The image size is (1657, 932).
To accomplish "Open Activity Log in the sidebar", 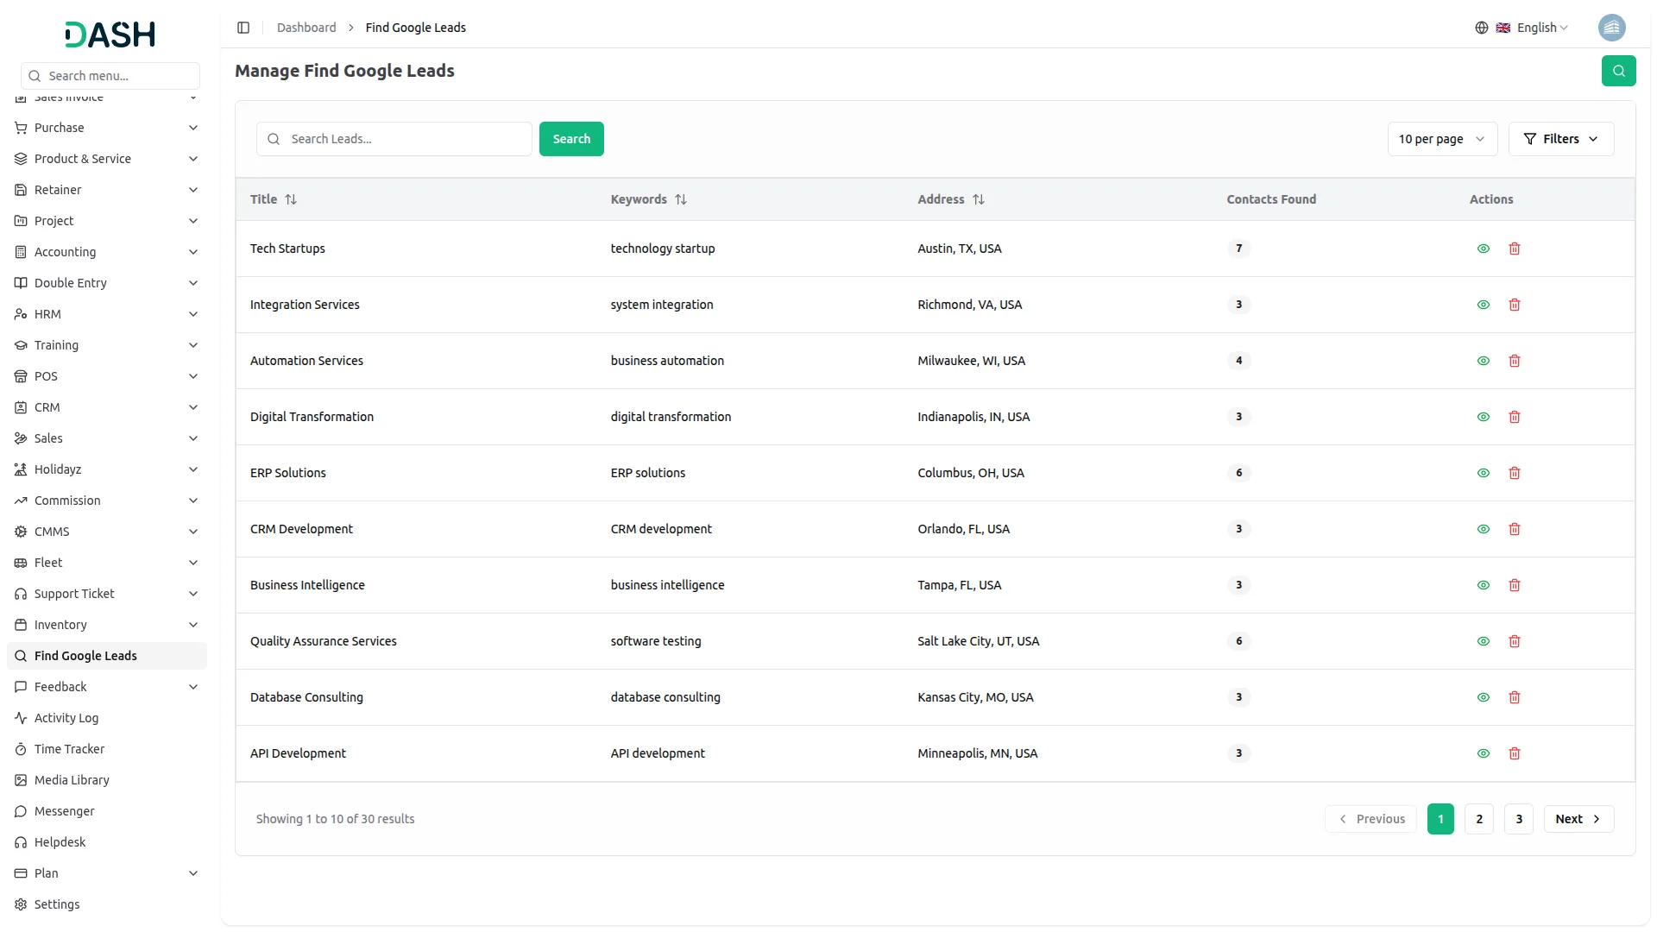I will tap(66, 718).
